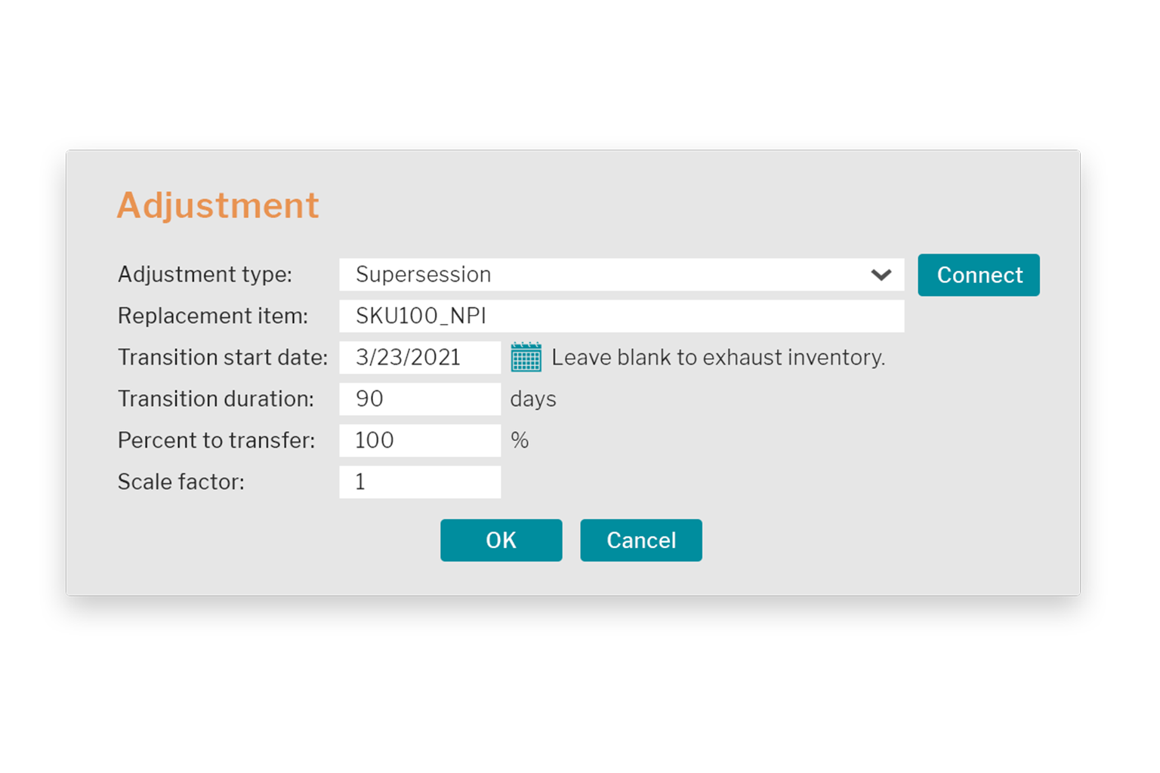
Task: Click the orange Adjustment dialog heading
Action: [x=218, y=205]
